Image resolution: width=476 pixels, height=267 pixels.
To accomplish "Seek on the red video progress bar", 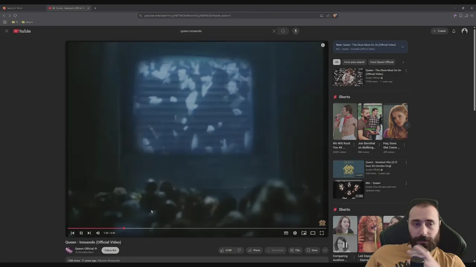I will coord(197,228).
